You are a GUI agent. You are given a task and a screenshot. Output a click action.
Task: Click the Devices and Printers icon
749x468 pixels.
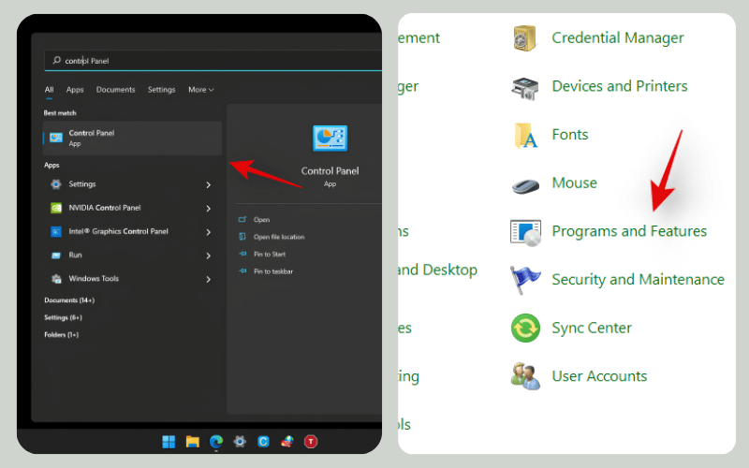click(x=525, y=88)
